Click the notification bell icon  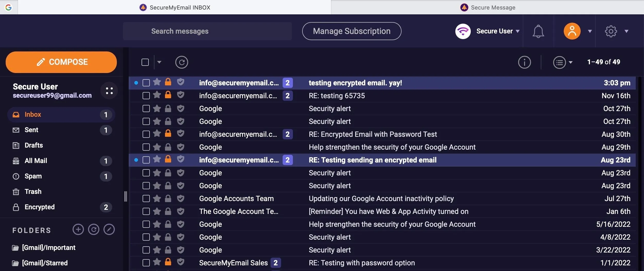point(538,31)
